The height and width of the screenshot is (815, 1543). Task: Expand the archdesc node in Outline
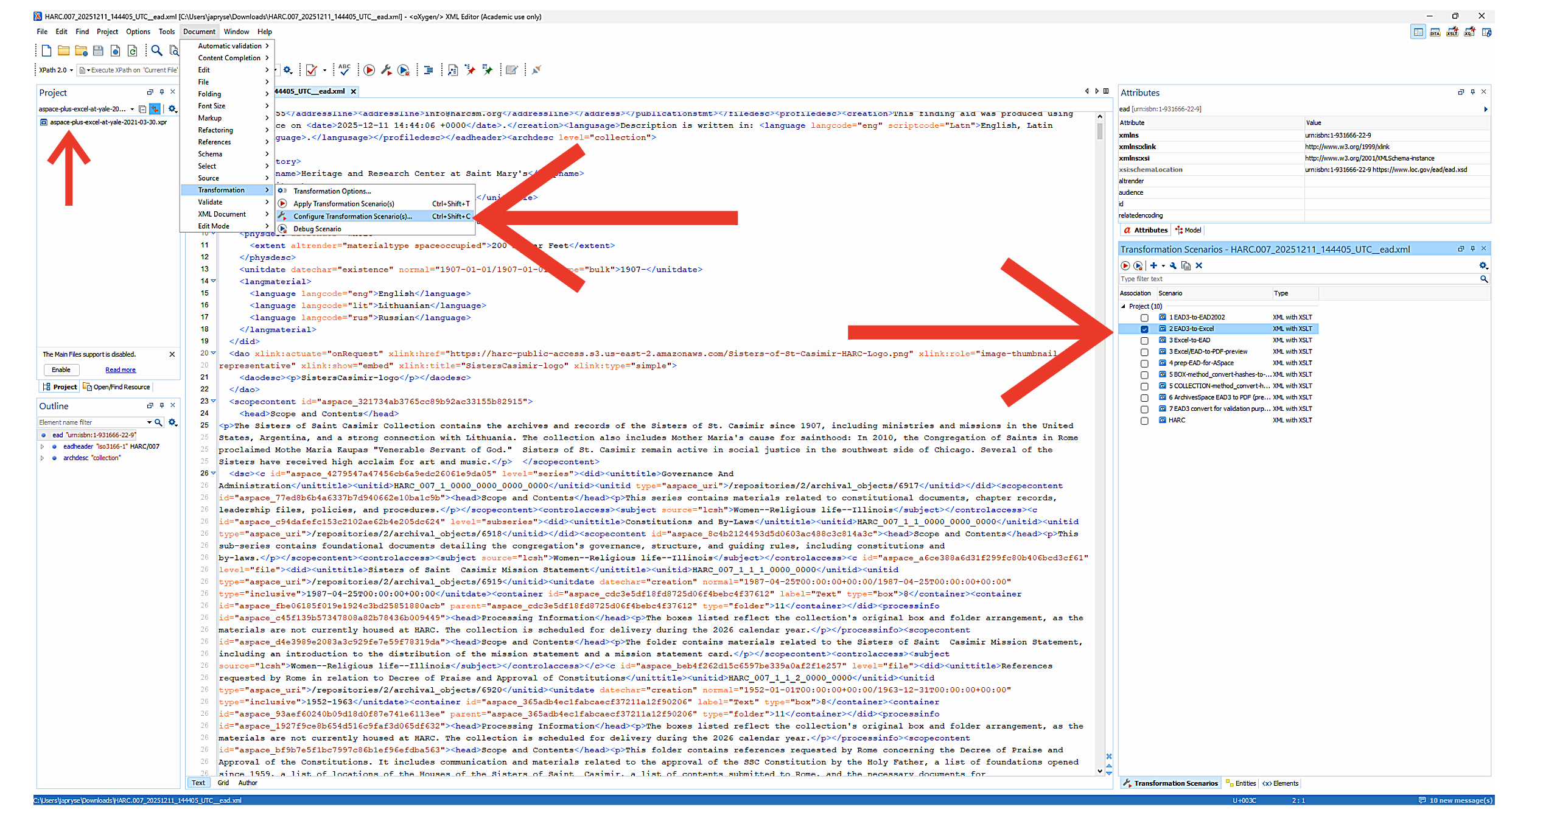(x=43, y=458)
